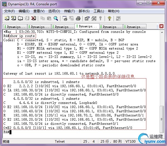Click Telnet in the status bar

pos(60,142)
